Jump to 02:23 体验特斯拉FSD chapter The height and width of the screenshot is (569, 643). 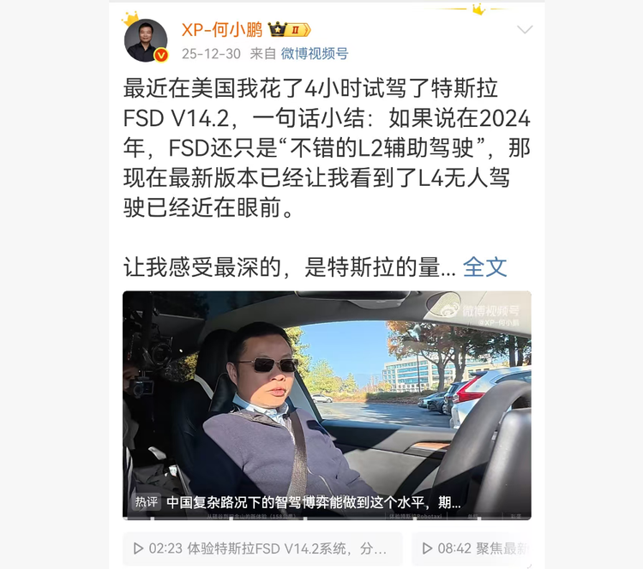coord(262,548)
